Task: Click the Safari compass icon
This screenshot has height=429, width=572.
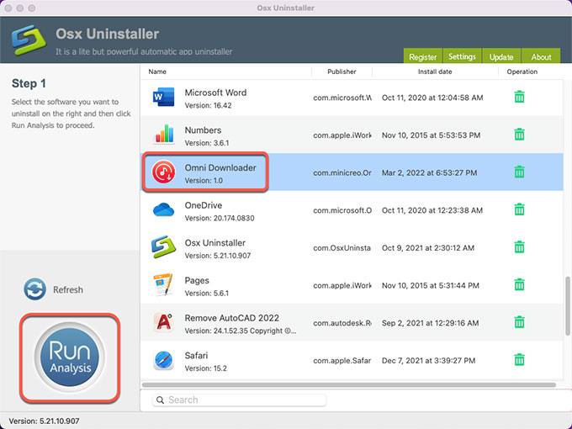Action: 163,360
